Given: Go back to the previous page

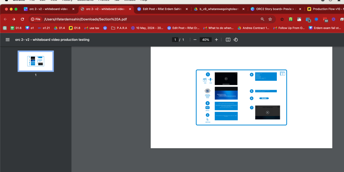Looking at the screenshot, I should tap(5, 19).
